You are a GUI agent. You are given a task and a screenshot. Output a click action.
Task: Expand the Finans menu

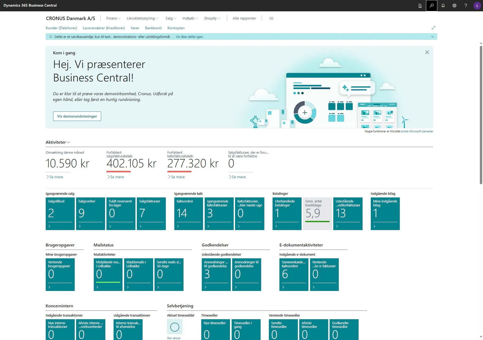[x=113, y=18]
